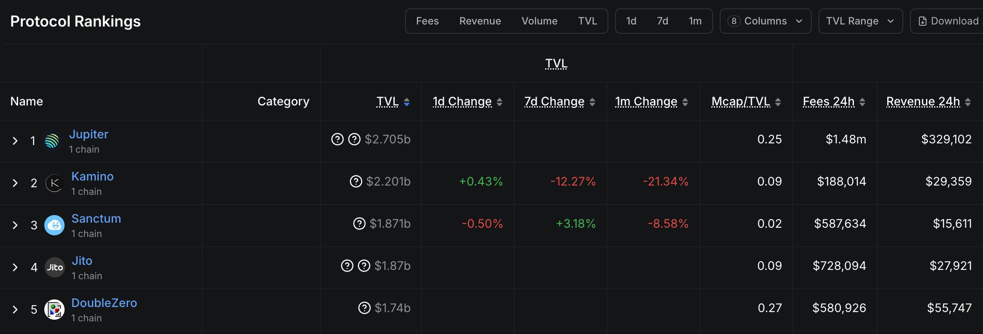Click the Kamino protocol logo icon
This screenshot has height=334, width=983.
(54, 183)
